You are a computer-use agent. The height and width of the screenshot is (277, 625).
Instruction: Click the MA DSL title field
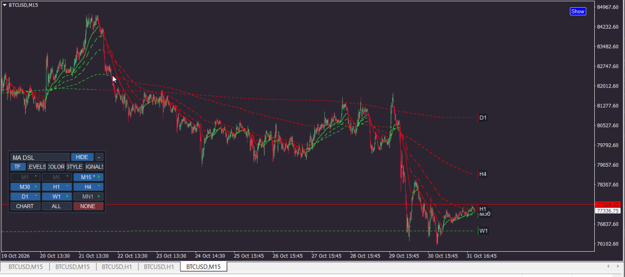[x=40, y=157]
